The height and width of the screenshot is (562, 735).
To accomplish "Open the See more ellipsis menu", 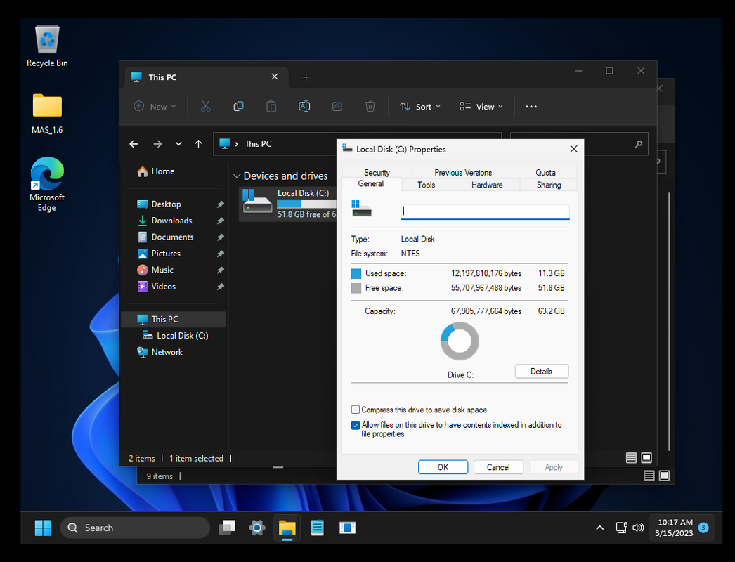I will coord(531,106).
